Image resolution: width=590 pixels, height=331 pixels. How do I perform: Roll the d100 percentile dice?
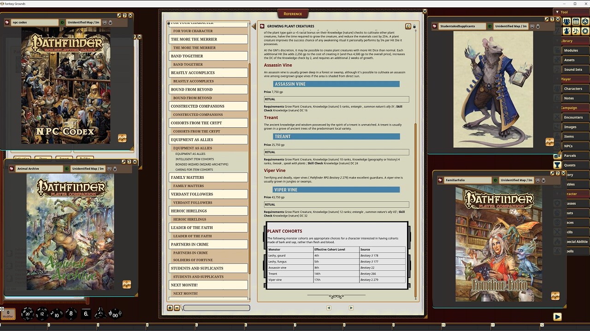115,314
